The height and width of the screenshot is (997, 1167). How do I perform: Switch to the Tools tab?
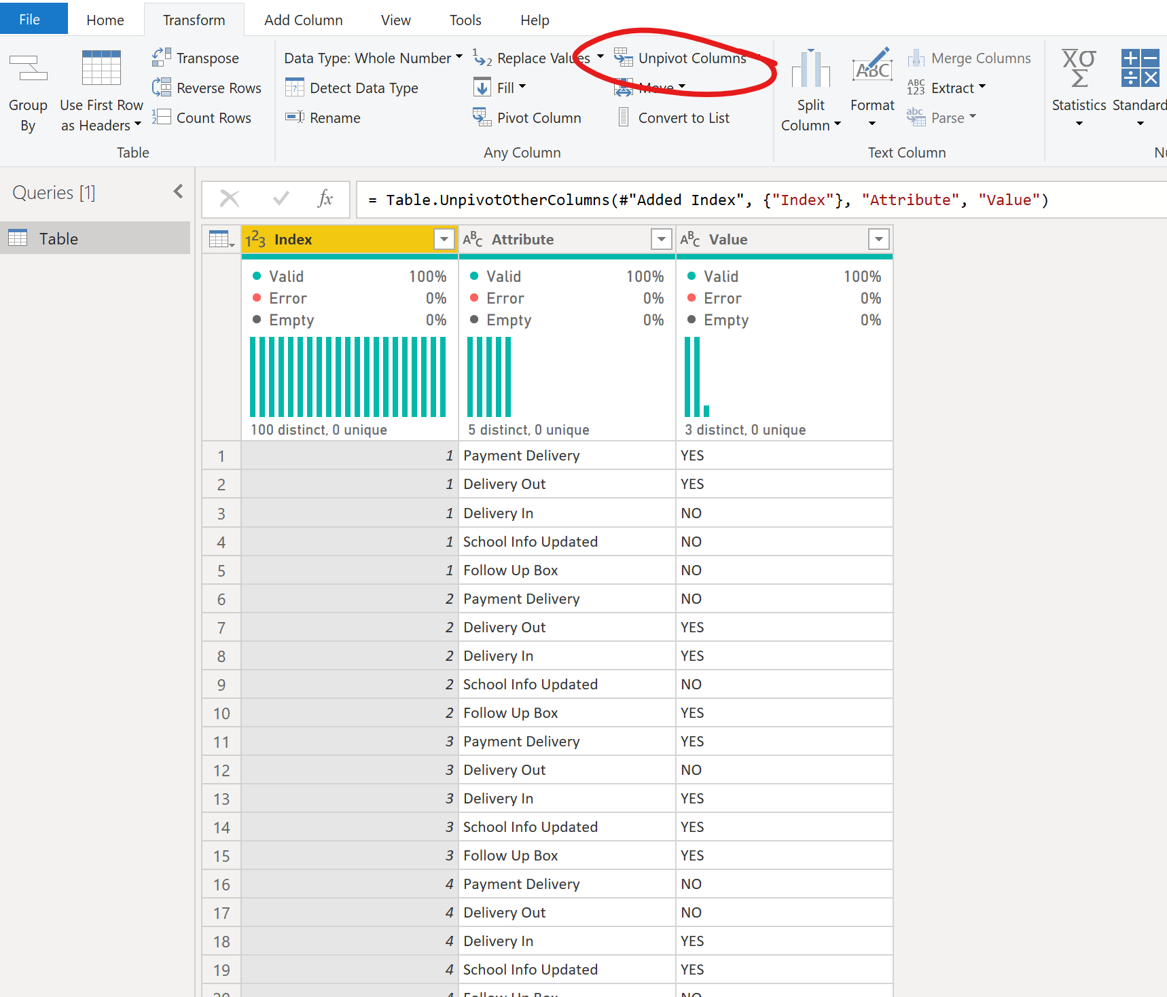pyautogui.click(x=465, y=20)
